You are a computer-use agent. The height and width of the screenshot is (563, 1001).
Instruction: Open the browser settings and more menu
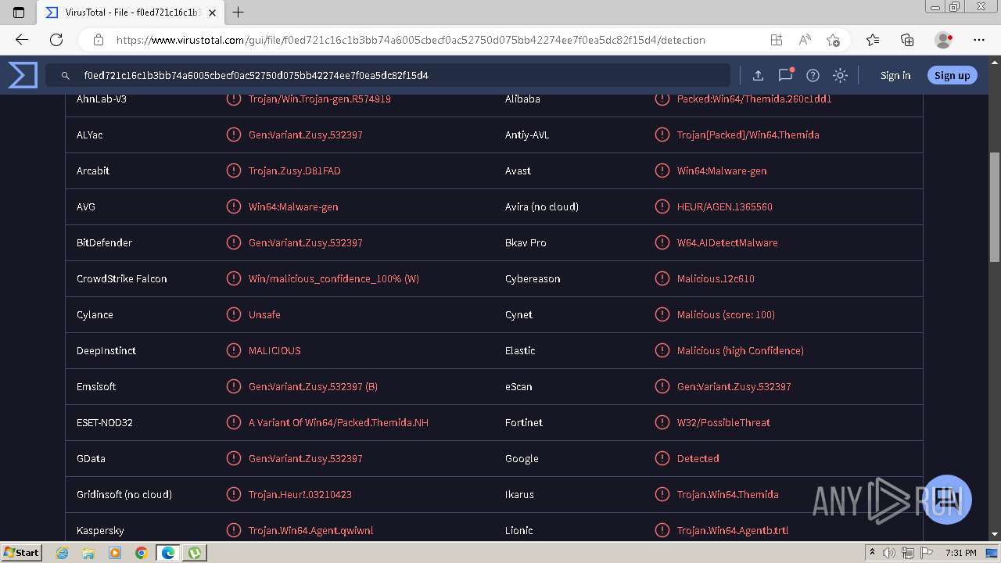[x=979, y=40]
